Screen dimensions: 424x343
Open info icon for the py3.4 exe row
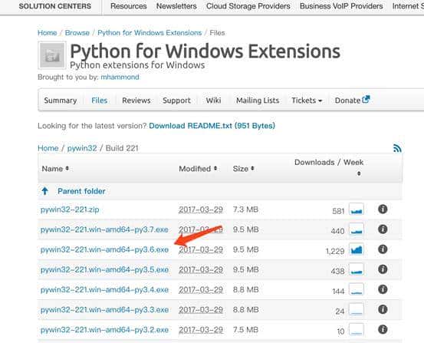coord(383,289)
